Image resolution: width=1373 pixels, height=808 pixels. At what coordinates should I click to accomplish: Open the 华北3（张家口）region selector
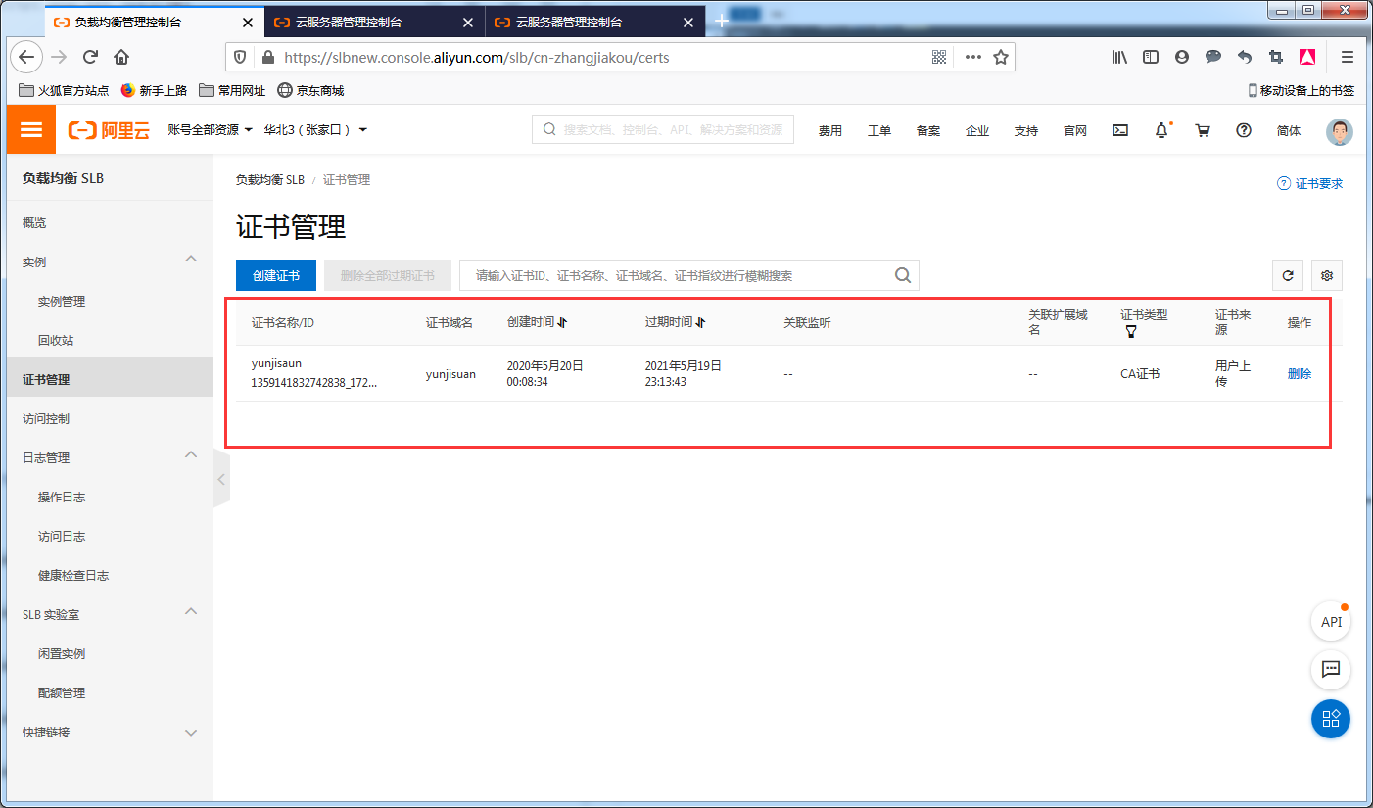tap(312, 128)
